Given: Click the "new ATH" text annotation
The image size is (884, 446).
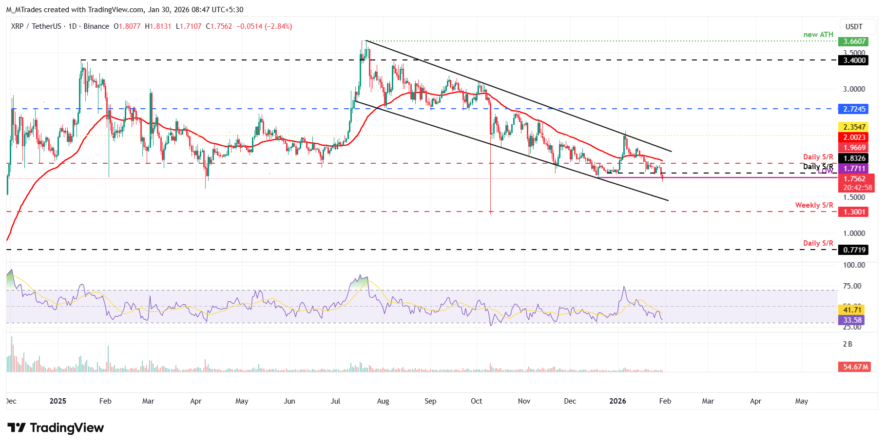Looking at the screenshot, I should point(818,35).
